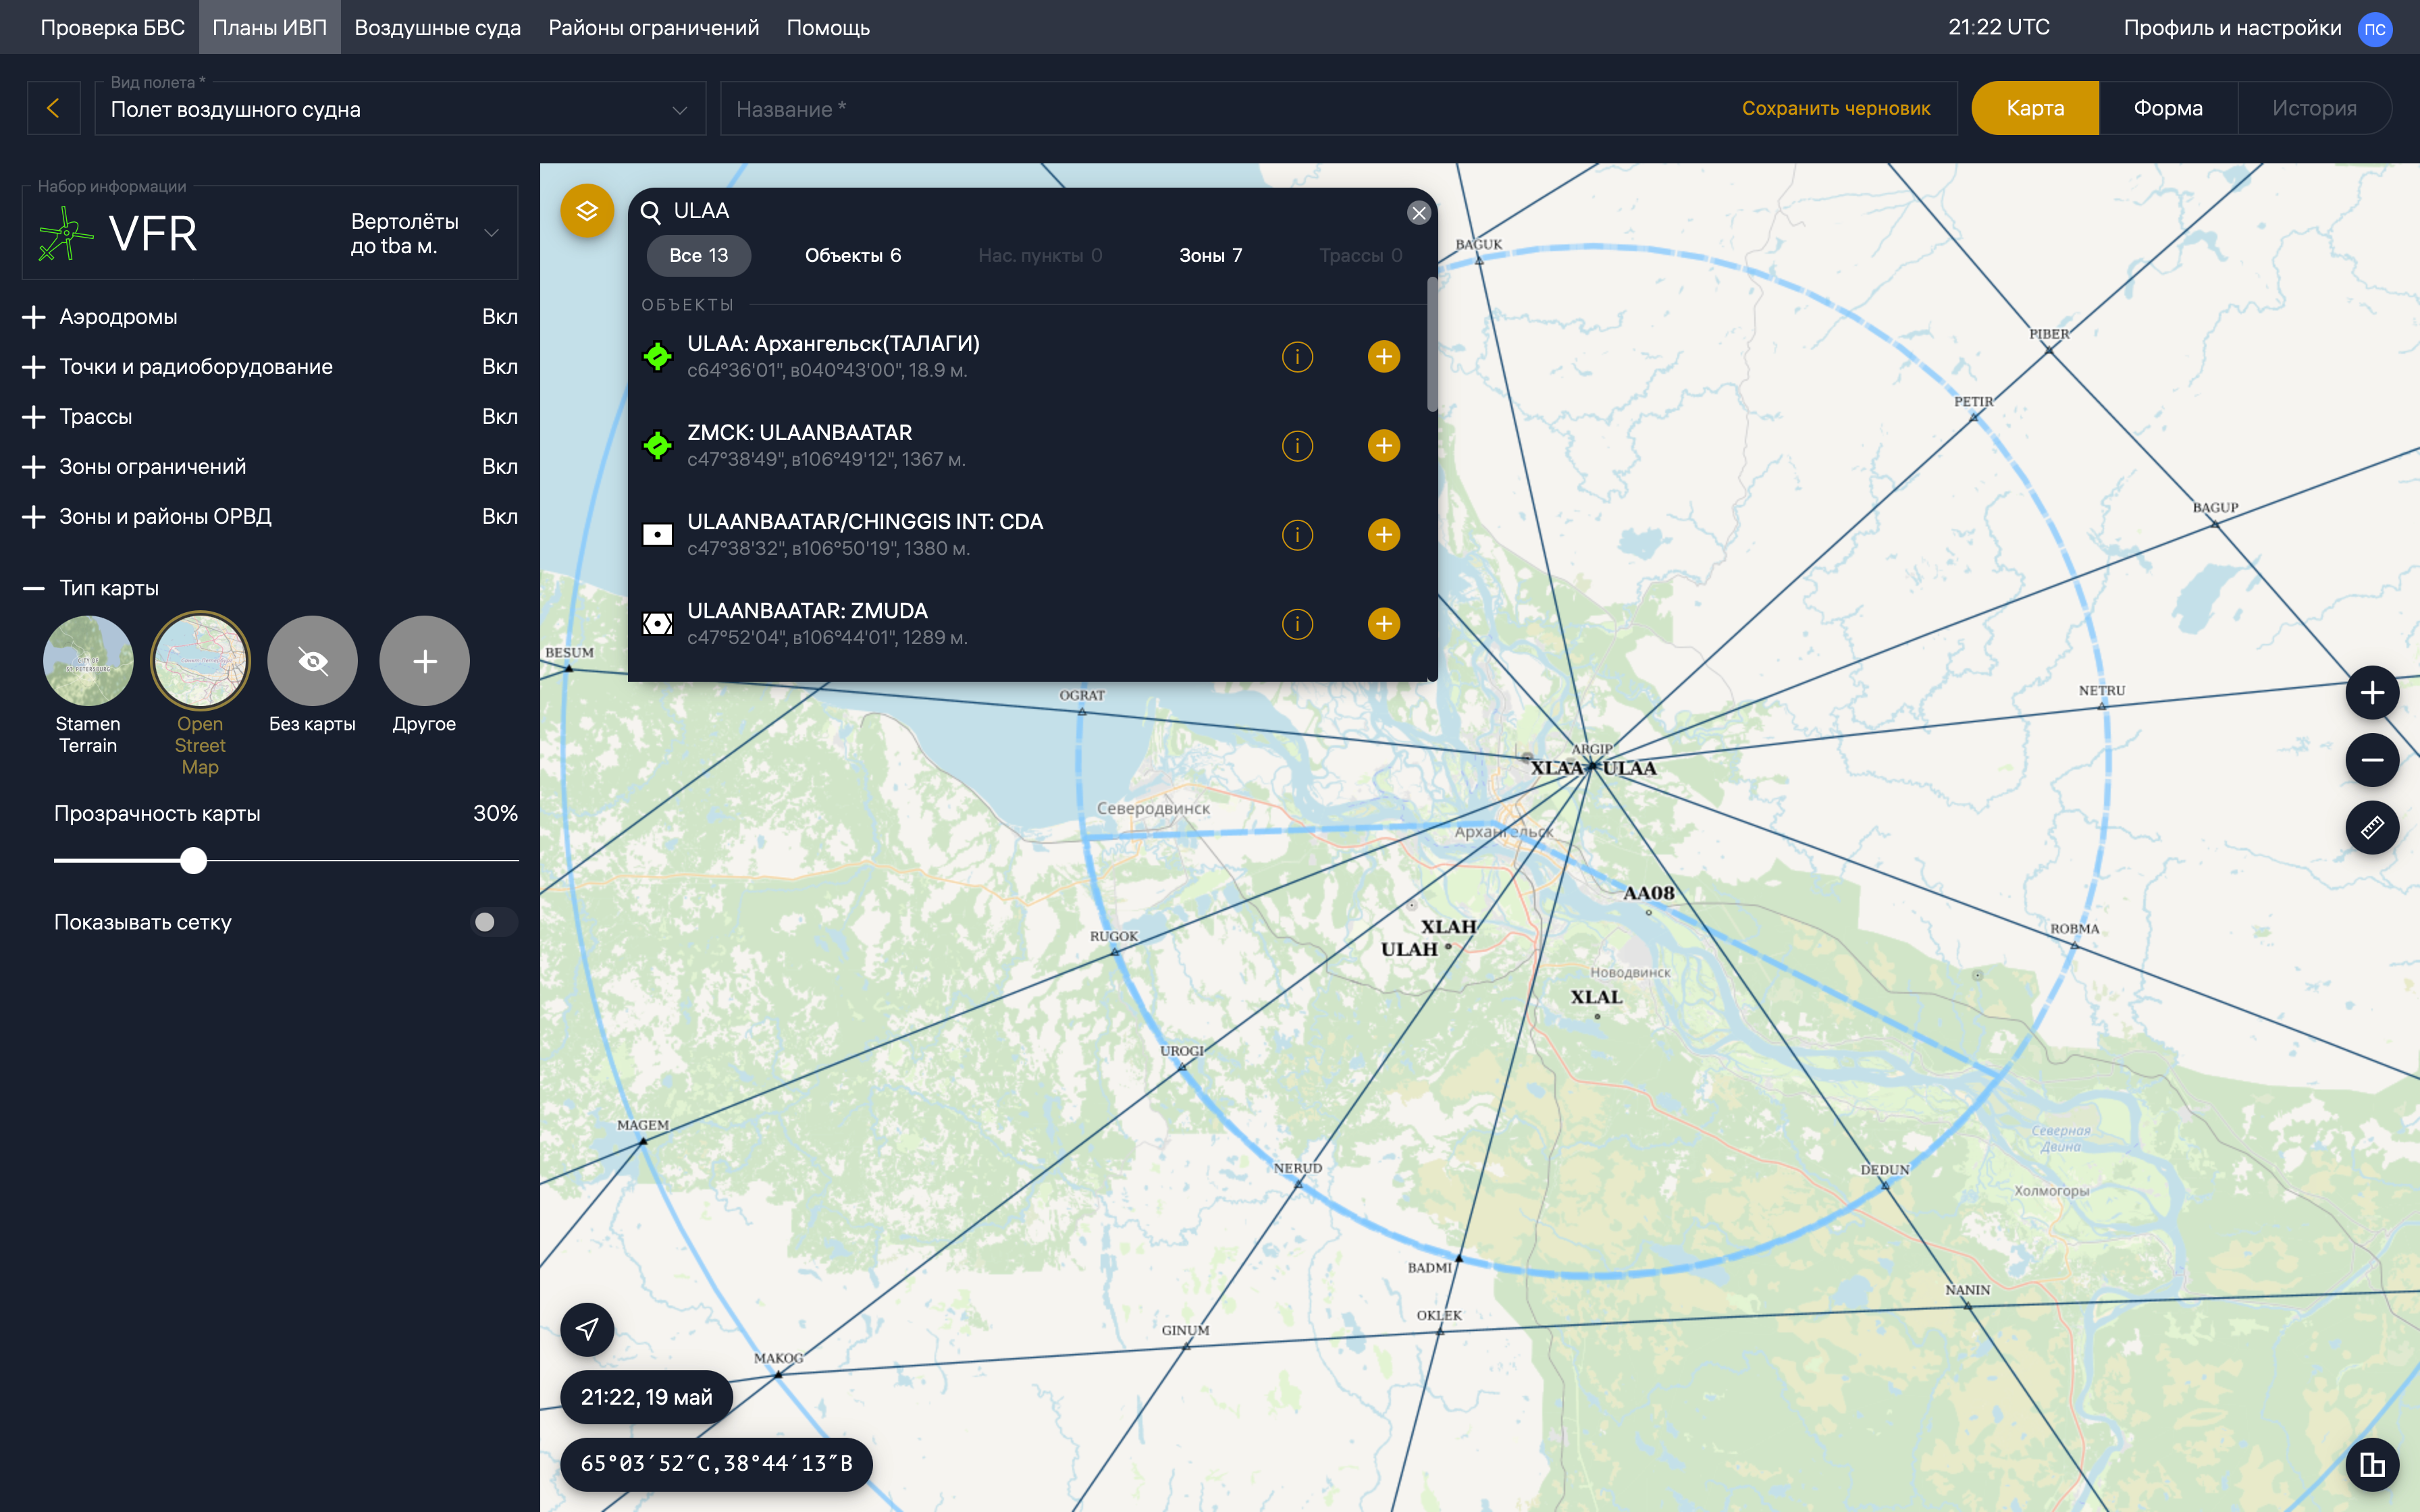Viewport: 2420px width, 1512px height.
Task: Zoom out of the map
Action: point(2372,760)
